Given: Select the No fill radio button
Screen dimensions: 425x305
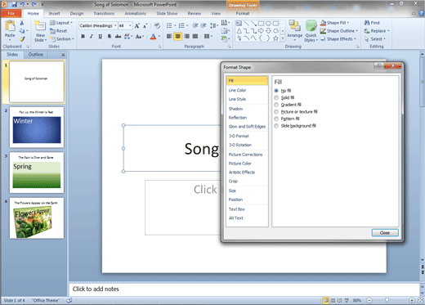Looking at the screenshot, I should coord(276,91).
